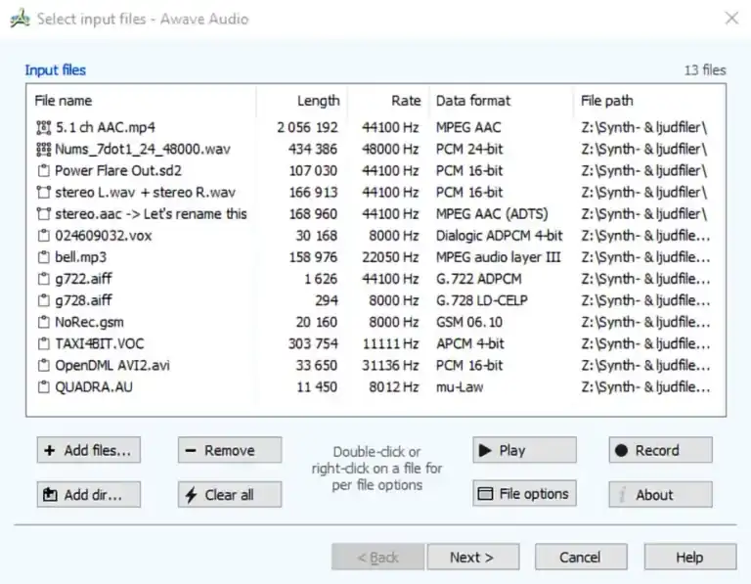Image resolution: width=751 pixels, height=584 pixels.
Task: Click the file icon beside TAXI4BIT.VOC
Action: tap(44, 343)
